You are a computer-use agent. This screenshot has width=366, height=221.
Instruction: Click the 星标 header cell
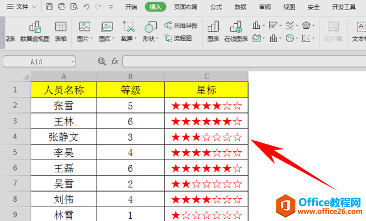coord(207,90)
